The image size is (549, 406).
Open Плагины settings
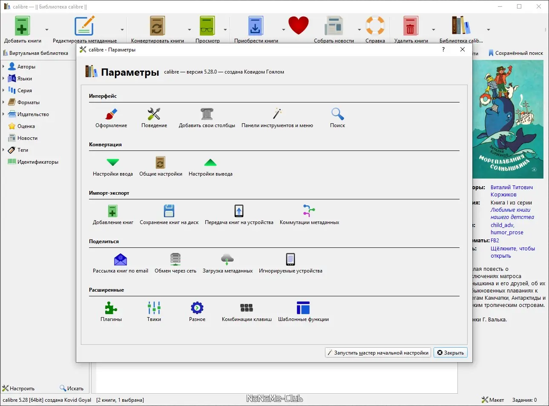click(x=111, y=312)
